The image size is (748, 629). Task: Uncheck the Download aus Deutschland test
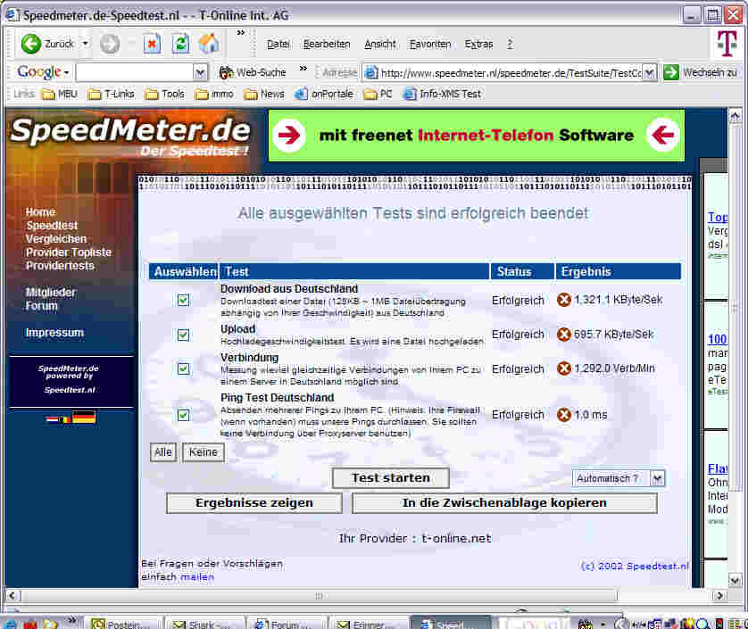pyautogui.click(x=183, y=300)
